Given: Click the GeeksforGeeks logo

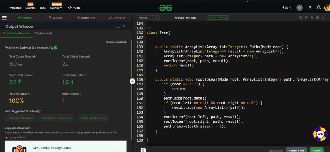Looking at the screenshot, I should point(166,8).
